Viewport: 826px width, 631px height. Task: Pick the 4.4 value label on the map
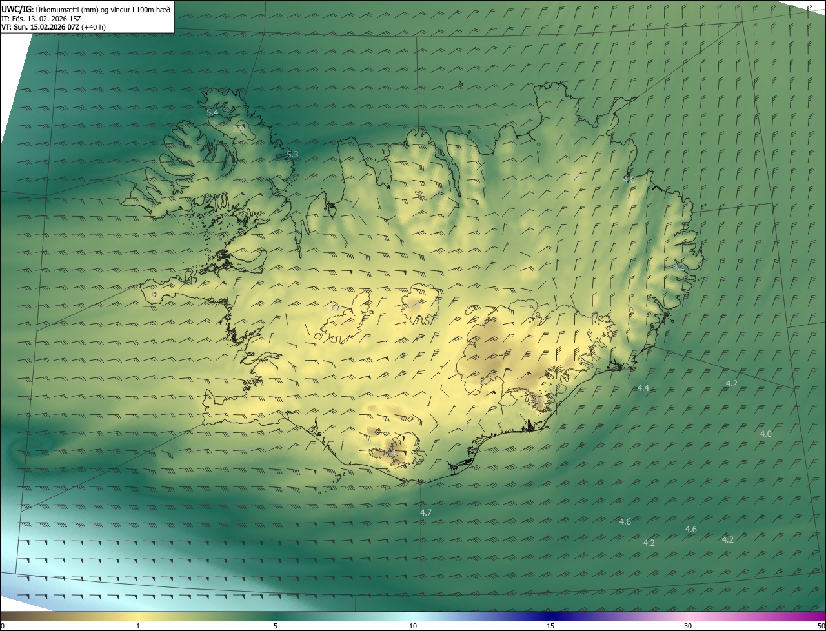[643, 388]
